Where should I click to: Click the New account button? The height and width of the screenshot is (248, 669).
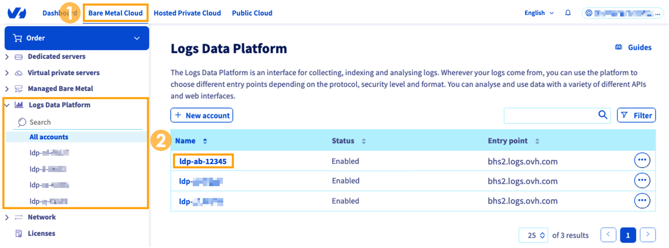click(x=202, y=115)
